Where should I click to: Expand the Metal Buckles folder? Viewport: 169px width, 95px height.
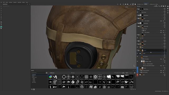[x=139, y=23]
